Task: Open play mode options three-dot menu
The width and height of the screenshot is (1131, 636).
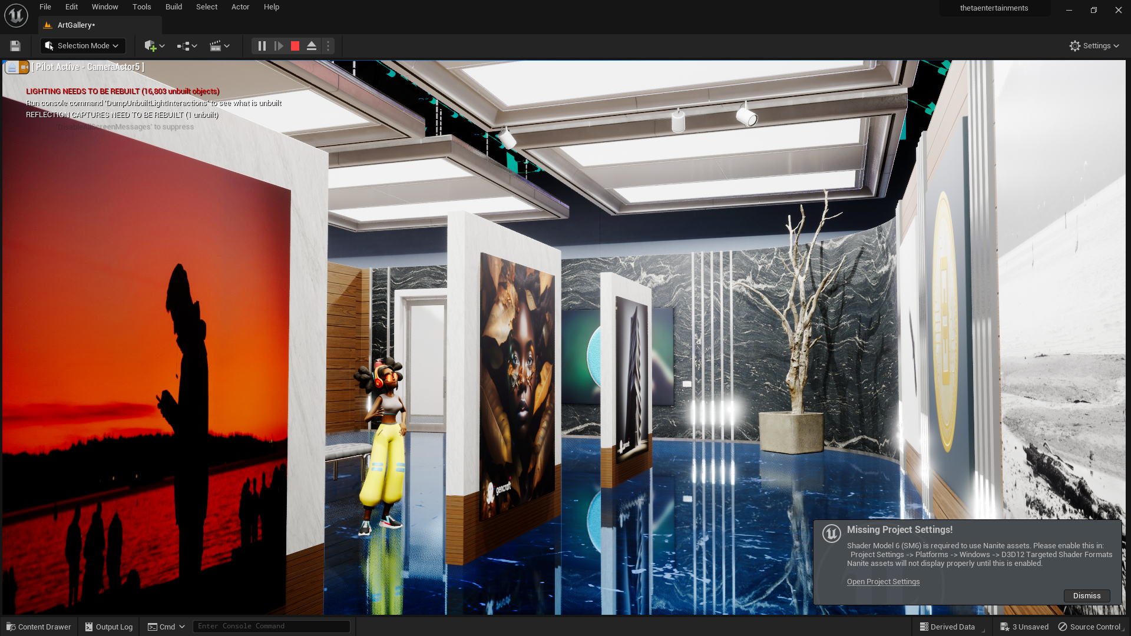Action: (x=328, y=46)
